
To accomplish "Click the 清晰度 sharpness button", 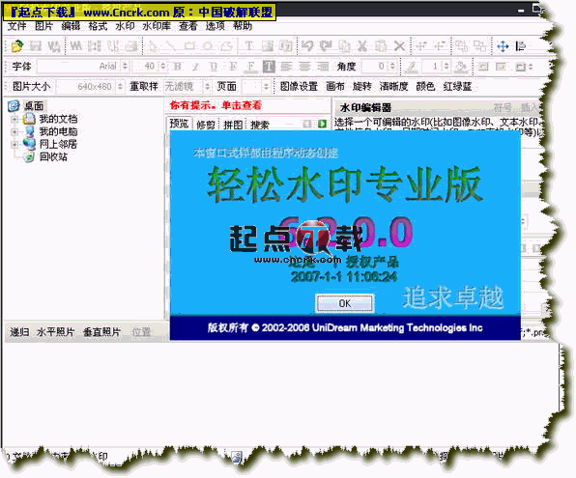I will point(393,87).
